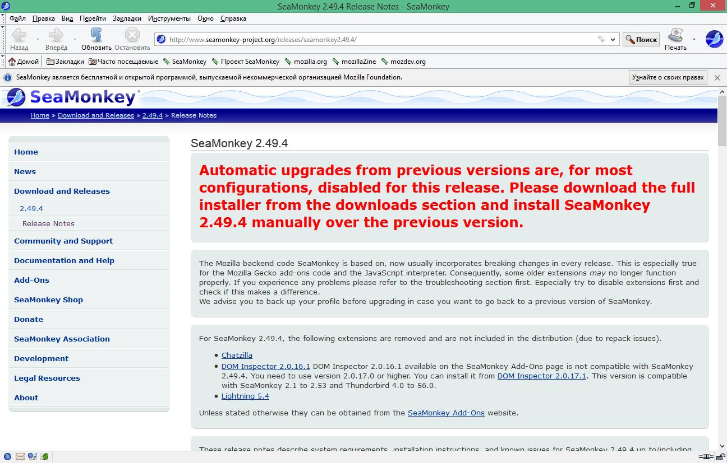Open the SeaMonkey bookmark in bookmarks bar
This screenshot has height=463, width=727.
click(x=185, y=62)
